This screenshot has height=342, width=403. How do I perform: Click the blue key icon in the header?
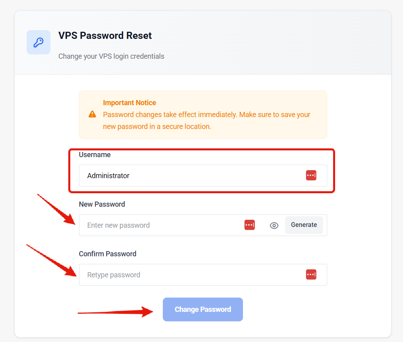(39, 42)
